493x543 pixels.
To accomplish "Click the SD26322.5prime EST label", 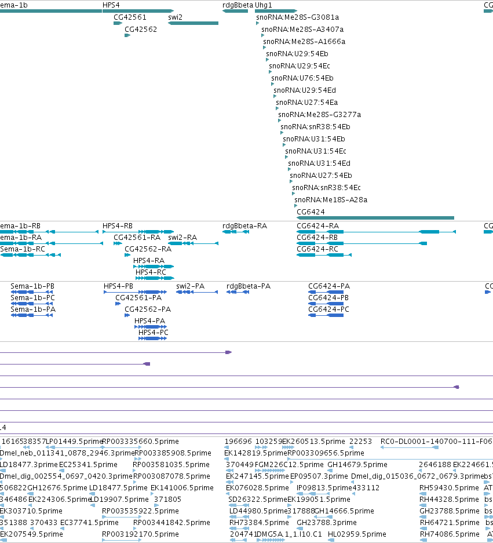I will pos(258,500).
